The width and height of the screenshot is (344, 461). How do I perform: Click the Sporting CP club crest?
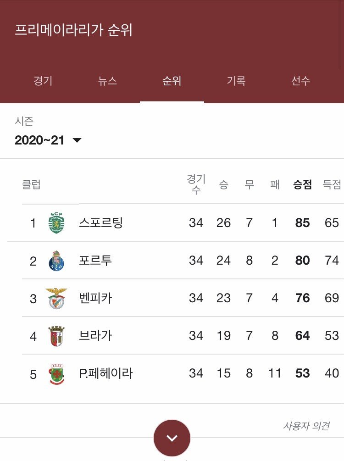(56, 222)
